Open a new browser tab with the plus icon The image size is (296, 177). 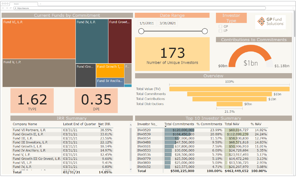(x=40, y=4)
